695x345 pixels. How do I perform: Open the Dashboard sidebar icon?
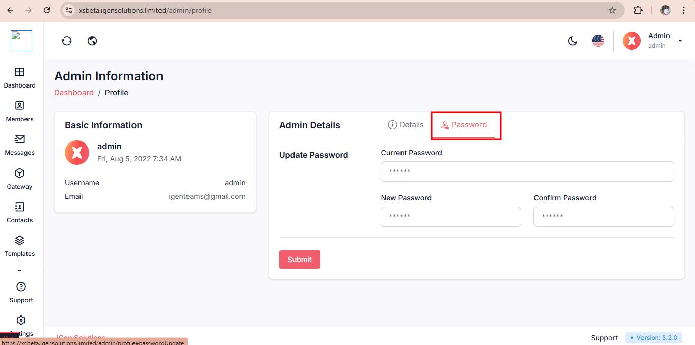[x=19, y=72]
